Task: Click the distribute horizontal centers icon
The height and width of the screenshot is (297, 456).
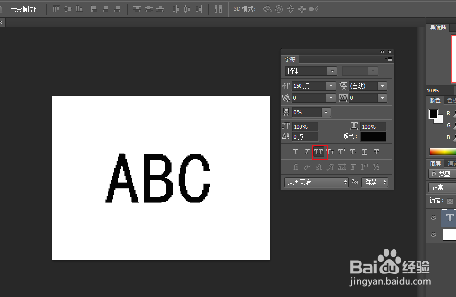Action: pyautogui.click(x=187, y=9)
